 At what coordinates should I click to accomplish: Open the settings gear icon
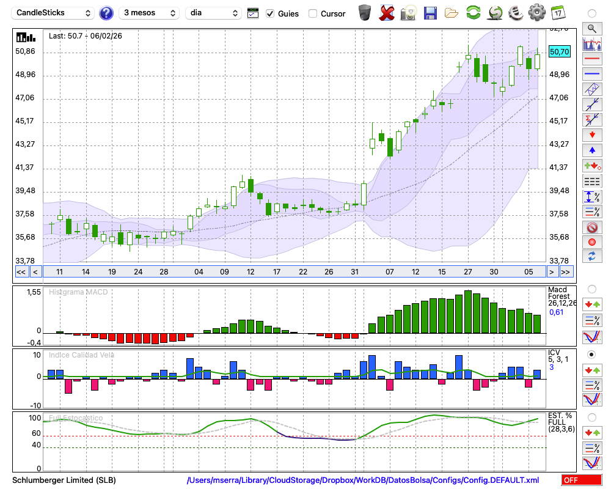point(536,13)
